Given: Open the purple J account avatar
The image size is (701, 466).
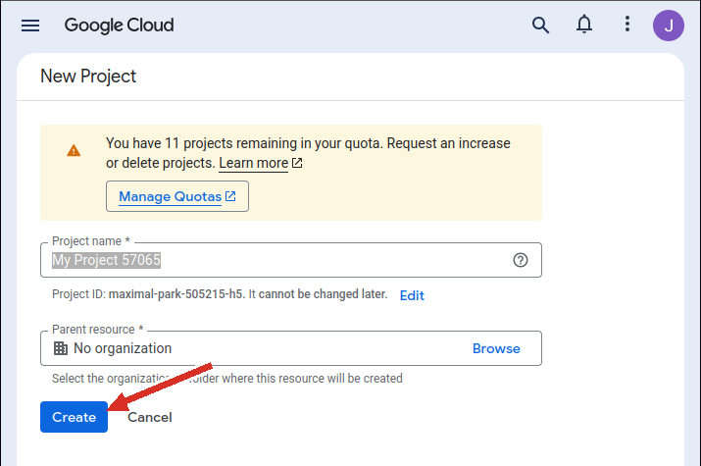Looking at the screenshot, I should [669, 26].
